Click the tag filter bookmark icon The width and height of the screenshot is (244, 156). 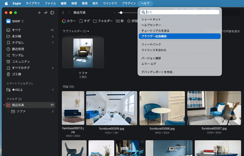[81, 21]
